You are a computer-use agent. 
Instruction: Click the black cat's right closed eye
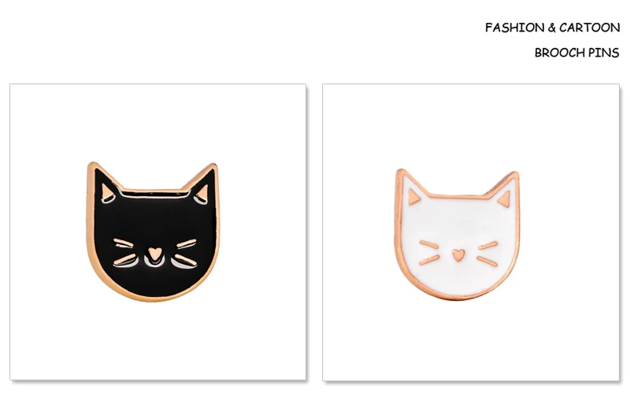point(187,243)
